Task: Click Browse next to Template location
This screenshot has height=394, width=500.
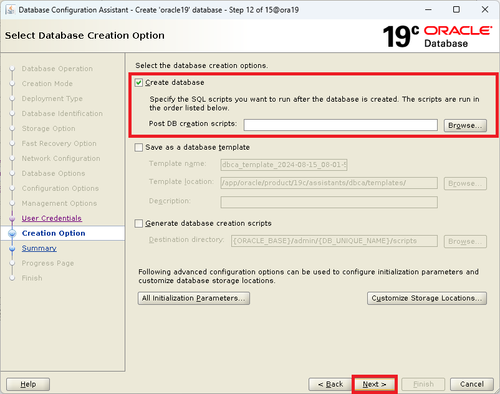Action: [465, 183]
